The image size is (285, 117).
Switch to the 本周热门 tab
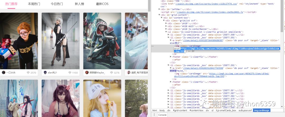click(x=34, y=4)
